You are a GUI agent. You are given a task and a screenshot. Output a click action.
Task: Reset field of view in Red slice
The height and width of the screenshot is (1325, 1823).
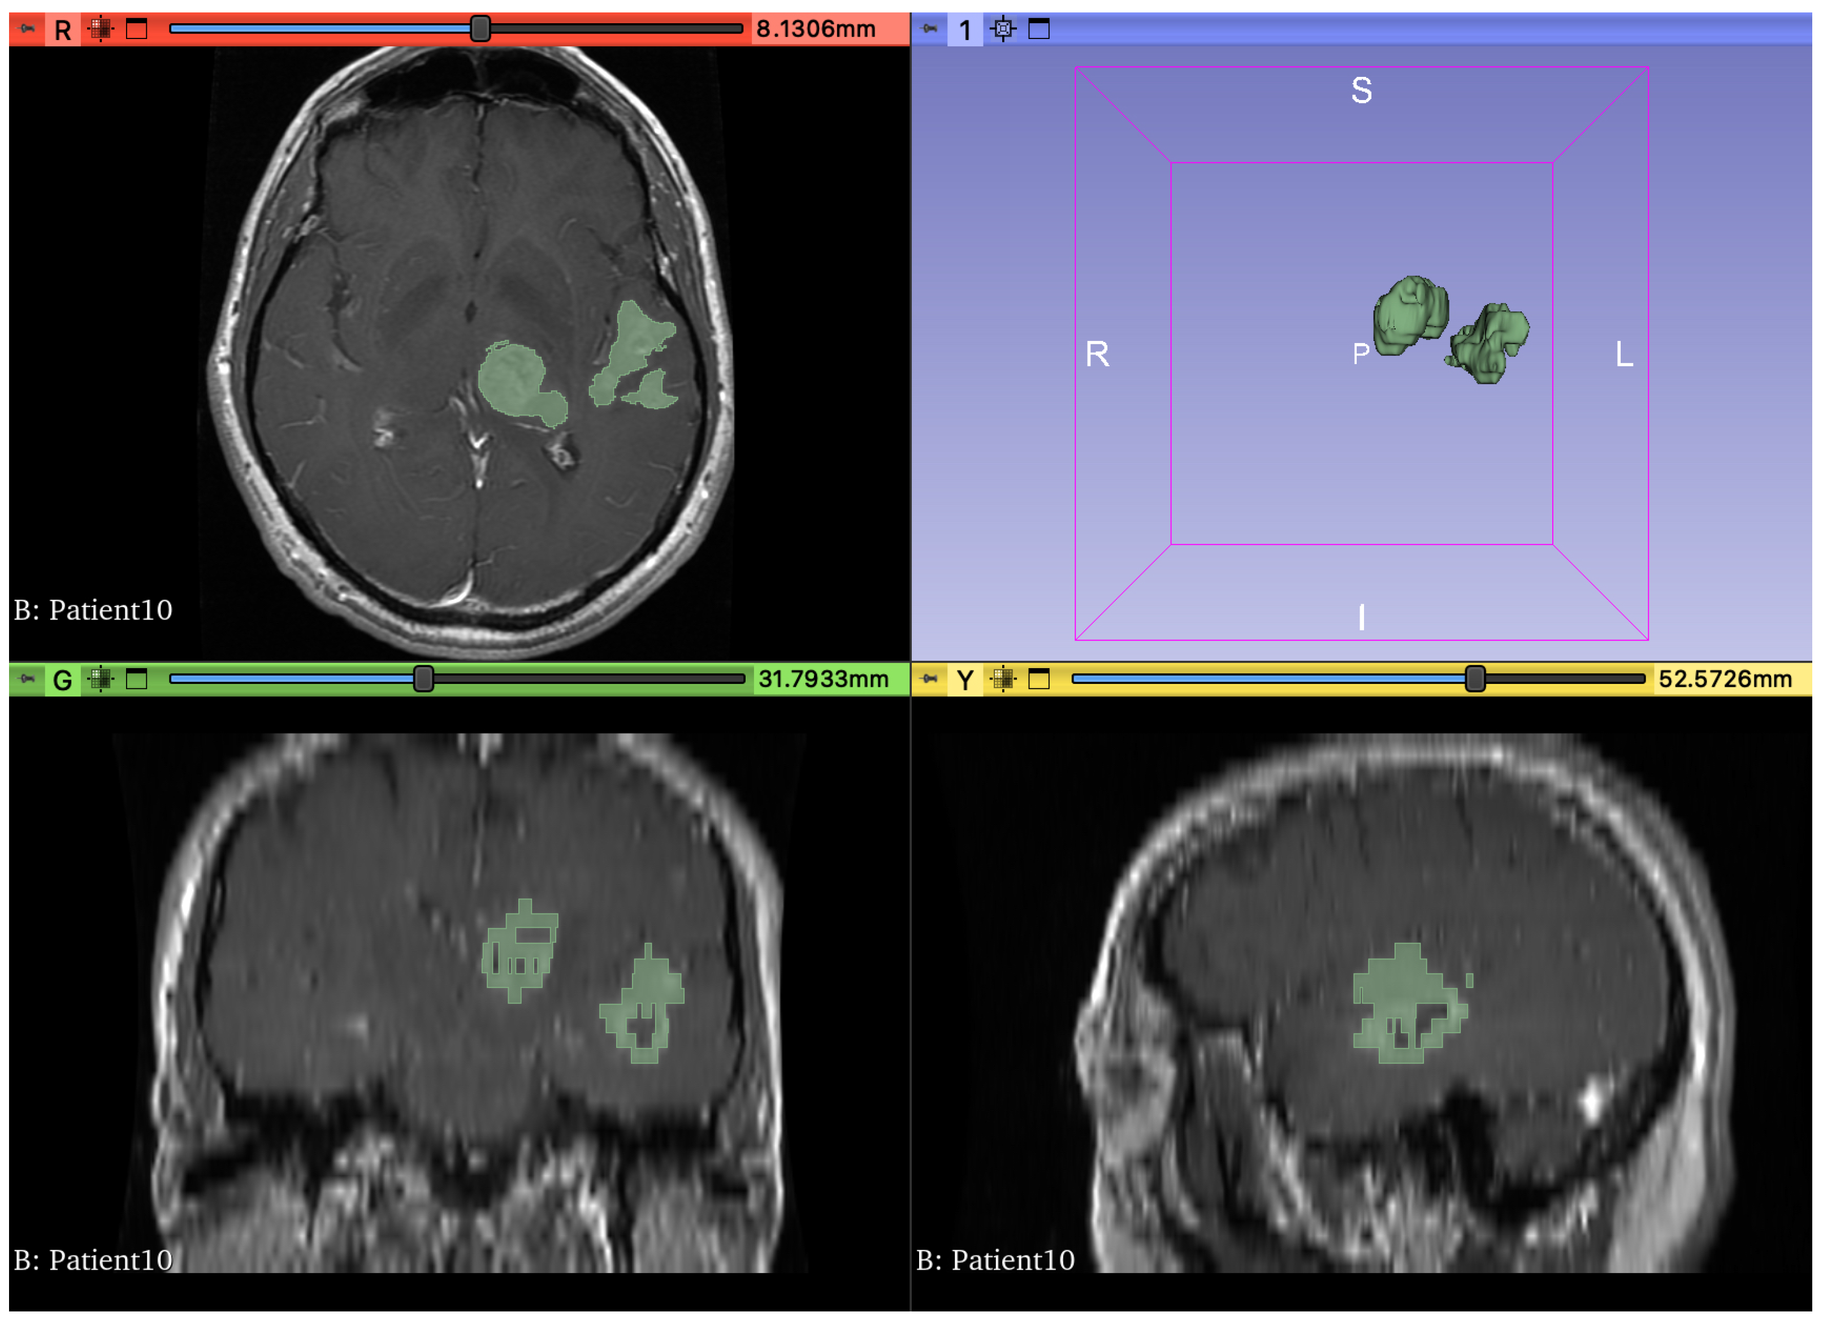[101, 29]
